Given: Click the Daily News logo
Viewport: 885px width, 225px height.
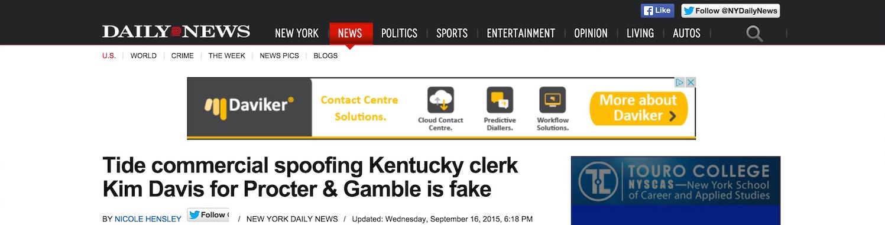Looking at the screenshot, I should click(176, 32).
